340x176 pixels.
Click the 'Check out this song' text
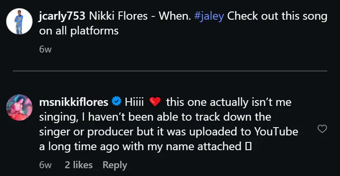[x=277, y=16]
